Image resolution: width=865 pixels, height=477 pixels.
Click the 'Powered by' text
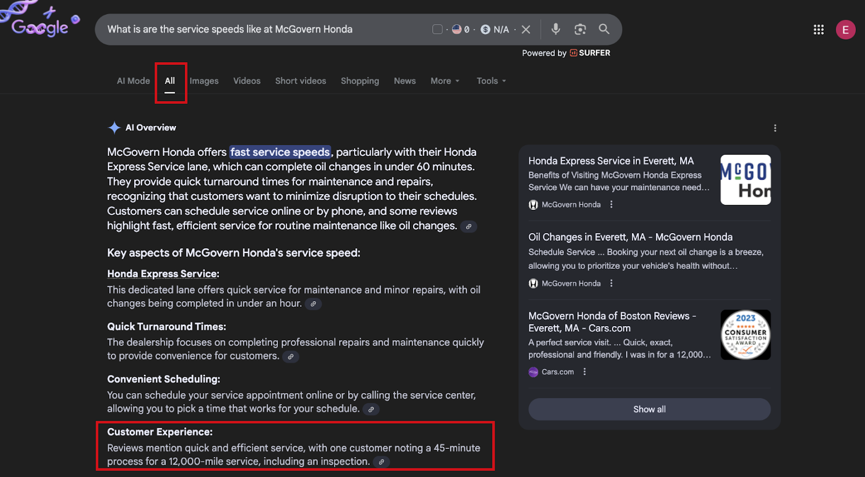coord(544,53)
